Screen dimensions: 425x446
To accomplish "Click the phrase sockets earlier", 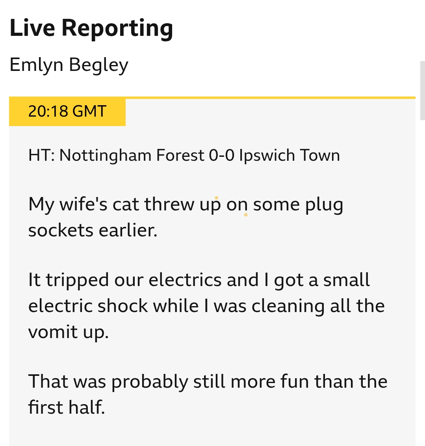I will pyautogui.click(x=93, y=230).
